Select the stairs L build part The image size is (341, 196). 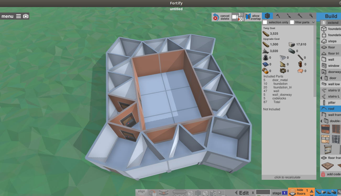331,96
